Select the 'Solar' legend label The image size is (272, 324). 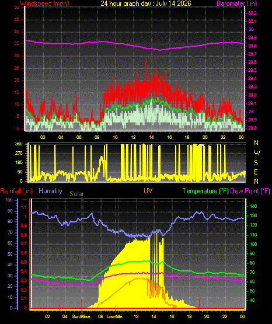coord(76,194)
